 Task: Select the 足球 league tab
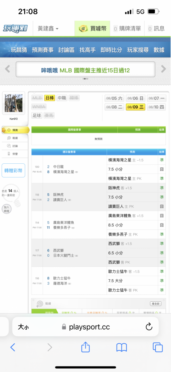(37, 115)
